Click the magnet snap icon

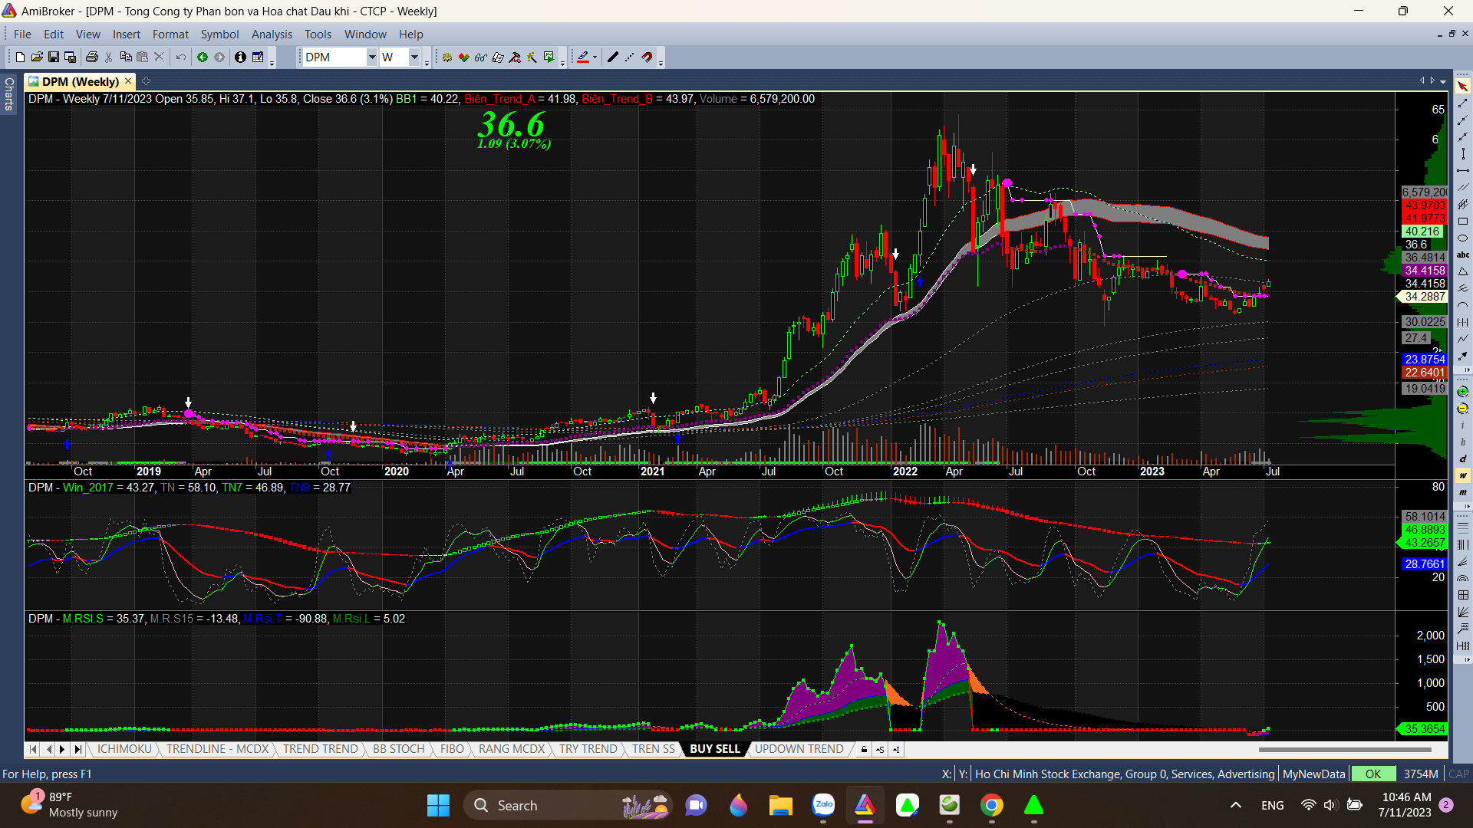pyautogui.click(x=647, y=58)
